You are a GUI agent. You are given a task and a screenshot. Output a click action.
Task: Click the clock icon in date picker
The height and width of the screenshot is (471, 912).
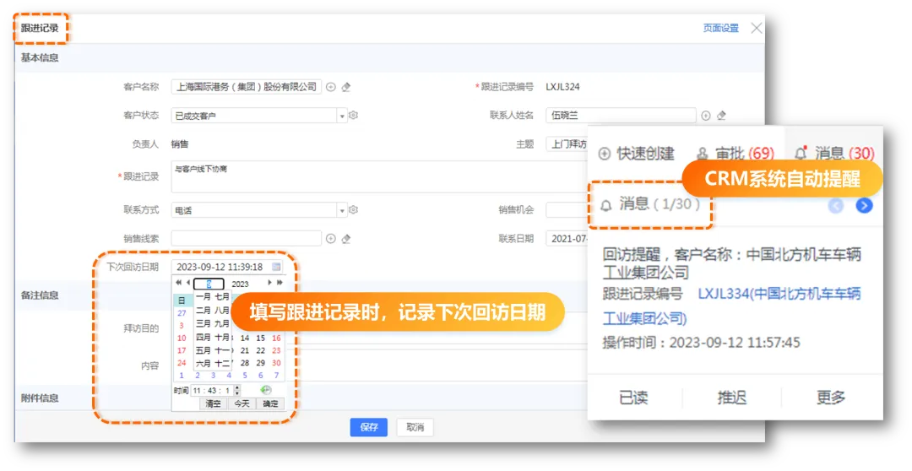tap(266, 390)
